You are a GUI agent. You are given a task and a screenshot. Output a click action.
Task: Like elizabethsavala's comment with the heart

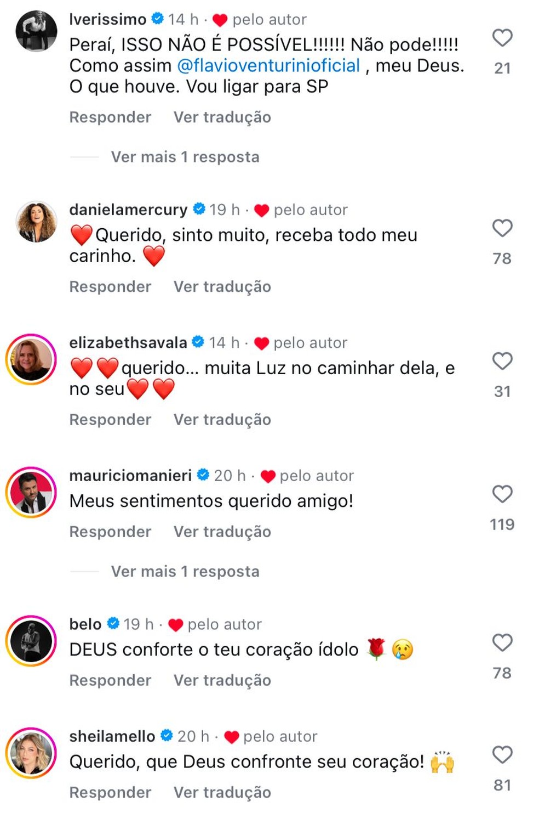click(502, 361)
